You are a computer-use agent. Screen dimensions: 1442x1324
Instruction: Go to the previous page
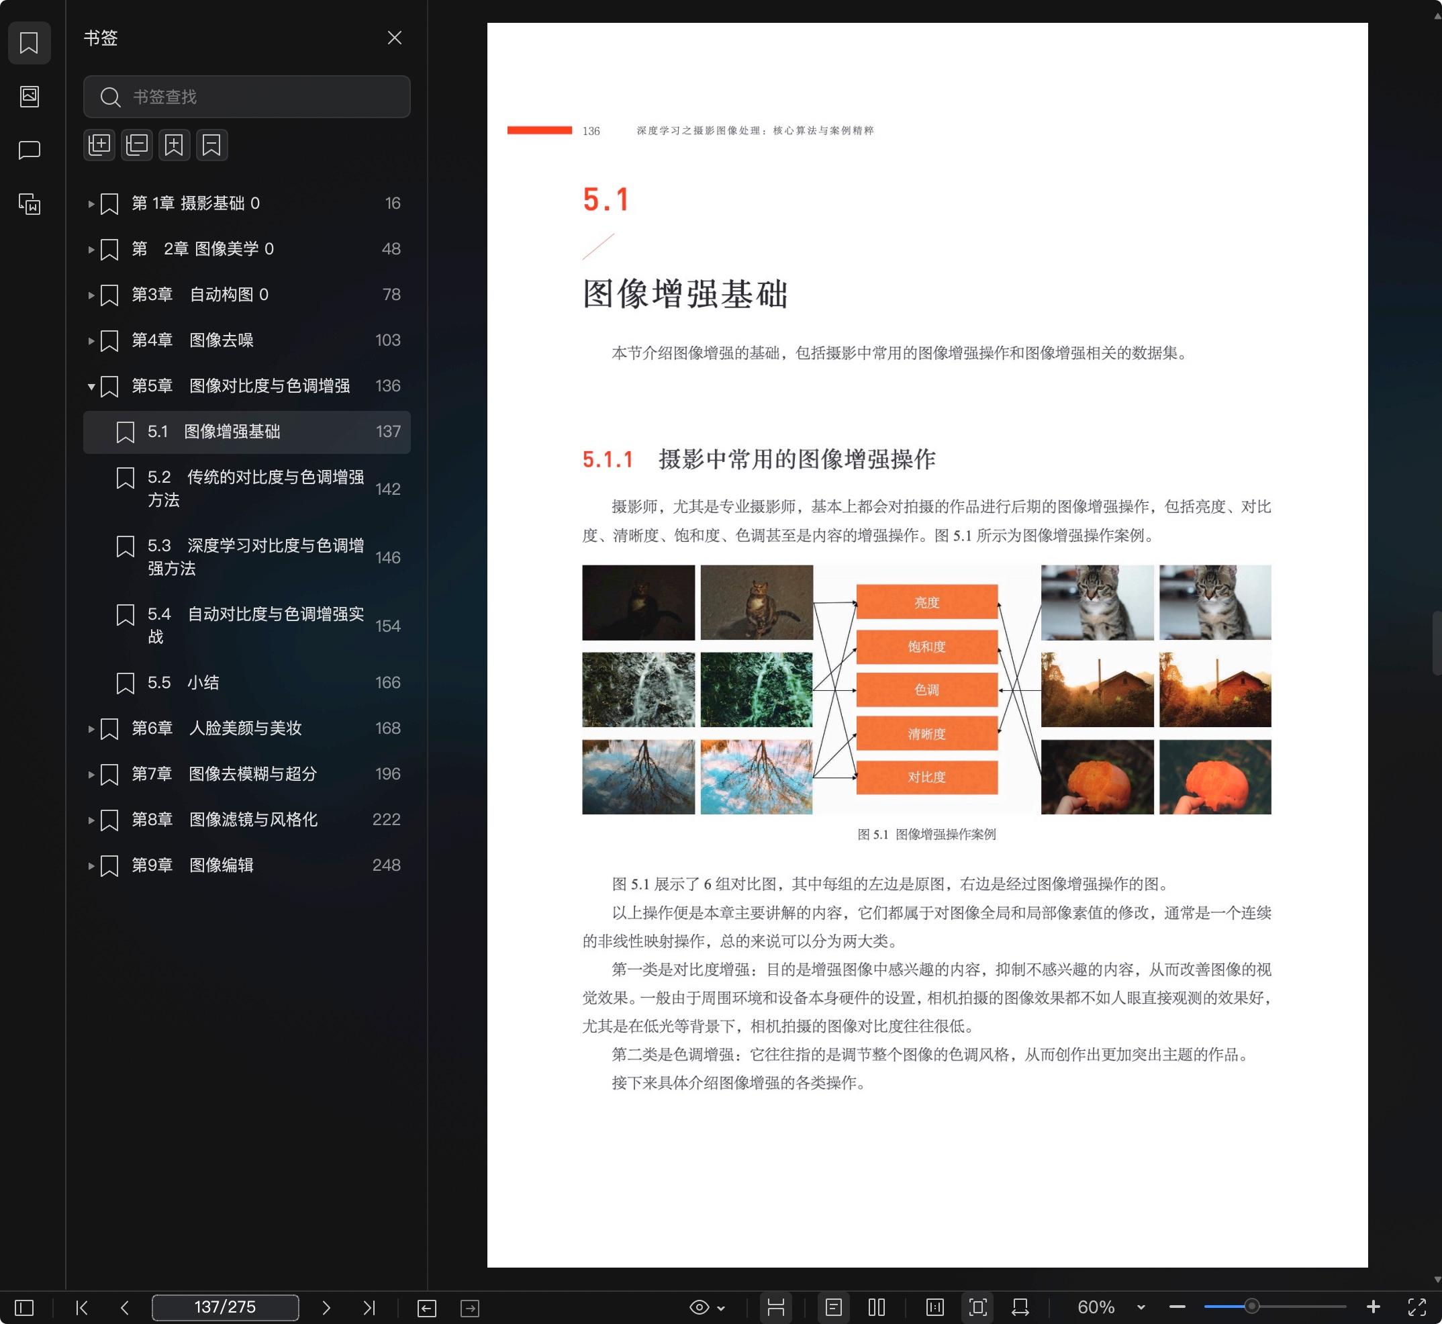click(125, 1307)
